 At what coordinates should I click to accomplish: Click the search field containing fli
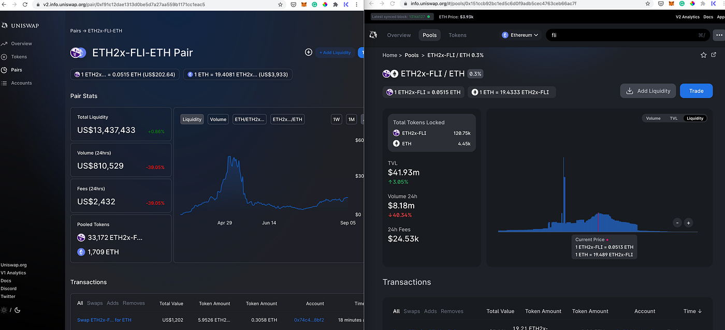pos(627,35)
